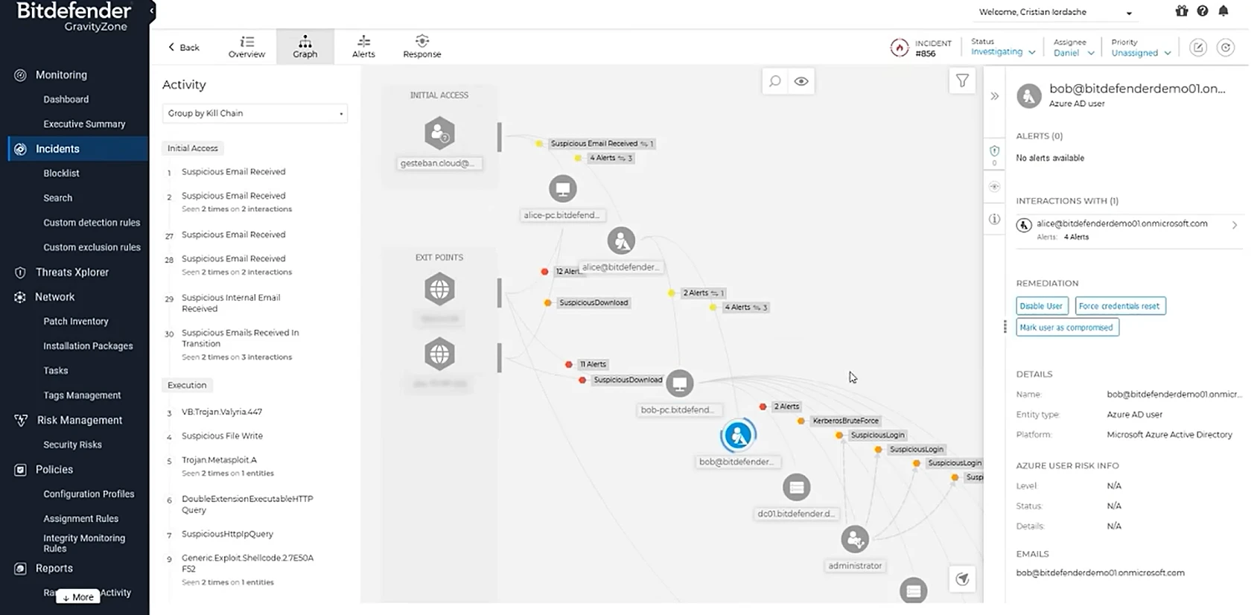Click the second exit point globe node
Image resolution: width=1257 pixels, height=615 pixels.
click(x=439, y=354)
